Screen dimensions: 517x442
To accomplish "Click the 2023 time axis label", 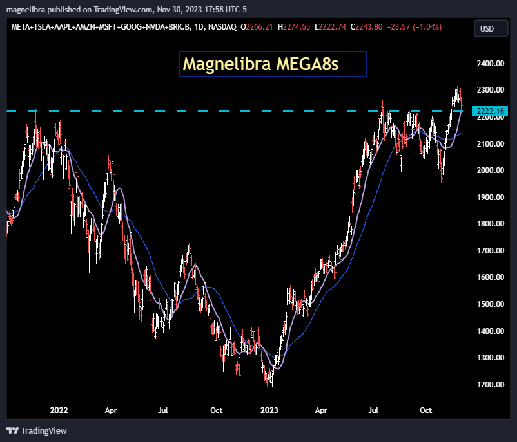I will point(269,410).
